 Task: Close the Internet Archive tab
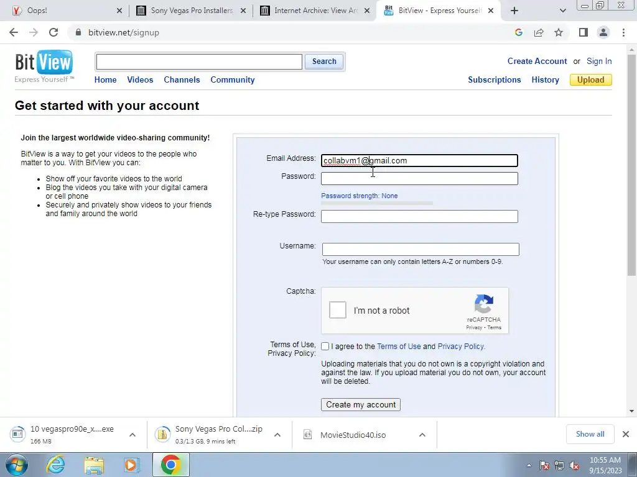tap(367, 11)
